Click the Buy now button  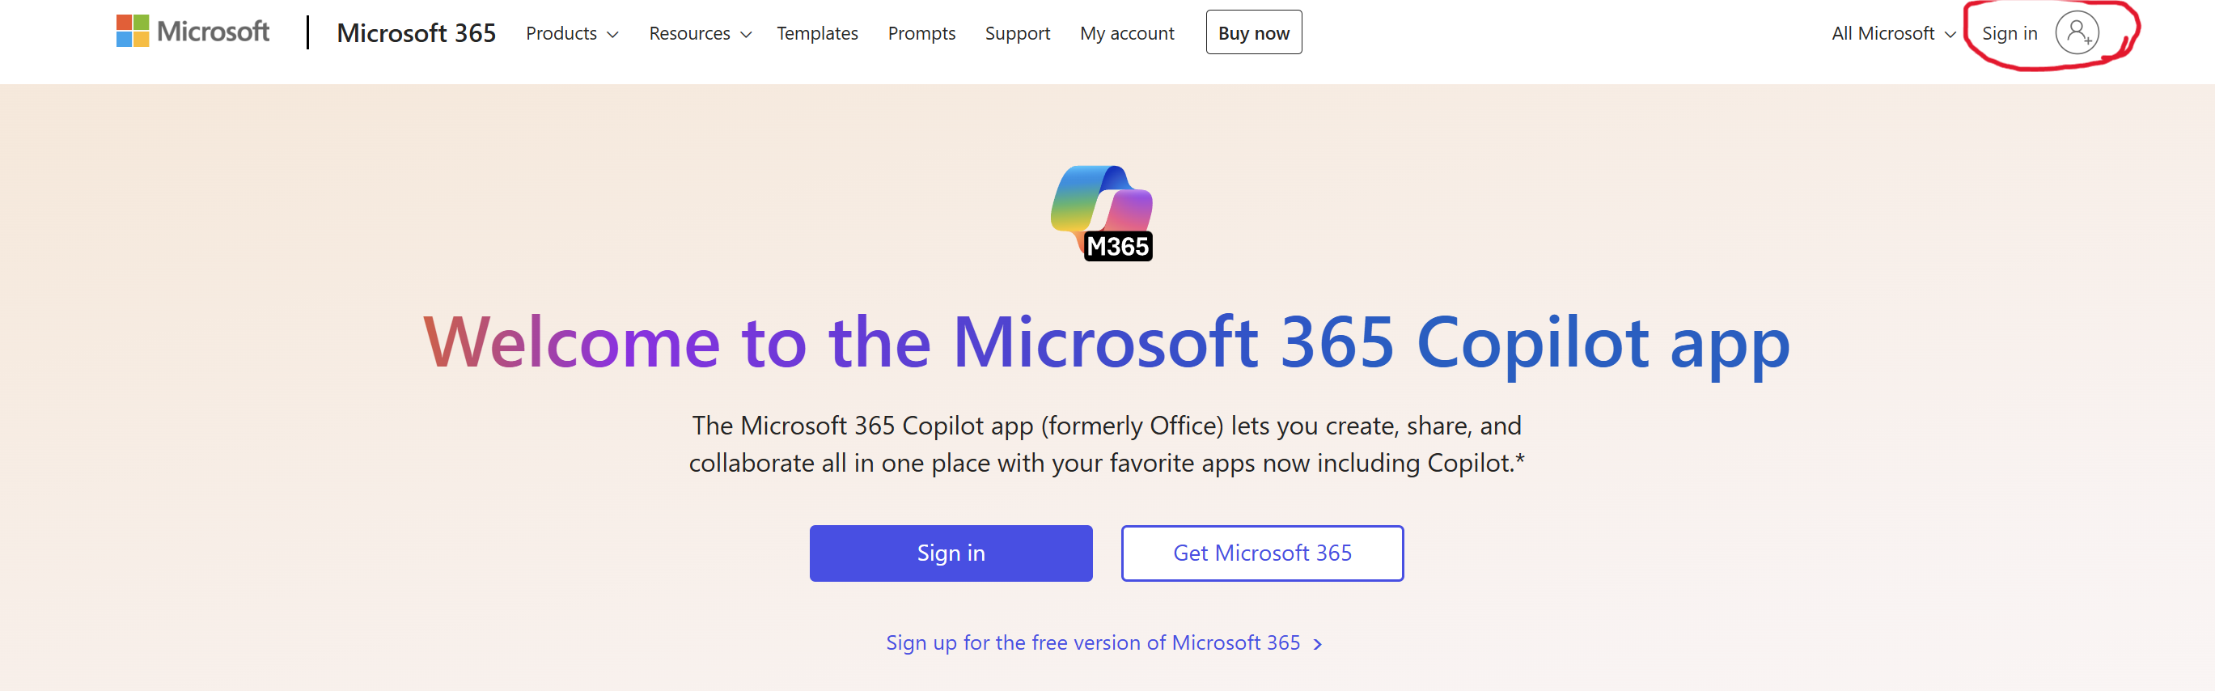coord(1254,32)
